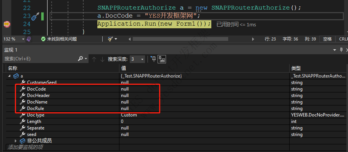Click the 监视 1 panel title
The width and height of the screenshot is (348, 152).
[x=11, y=50]
